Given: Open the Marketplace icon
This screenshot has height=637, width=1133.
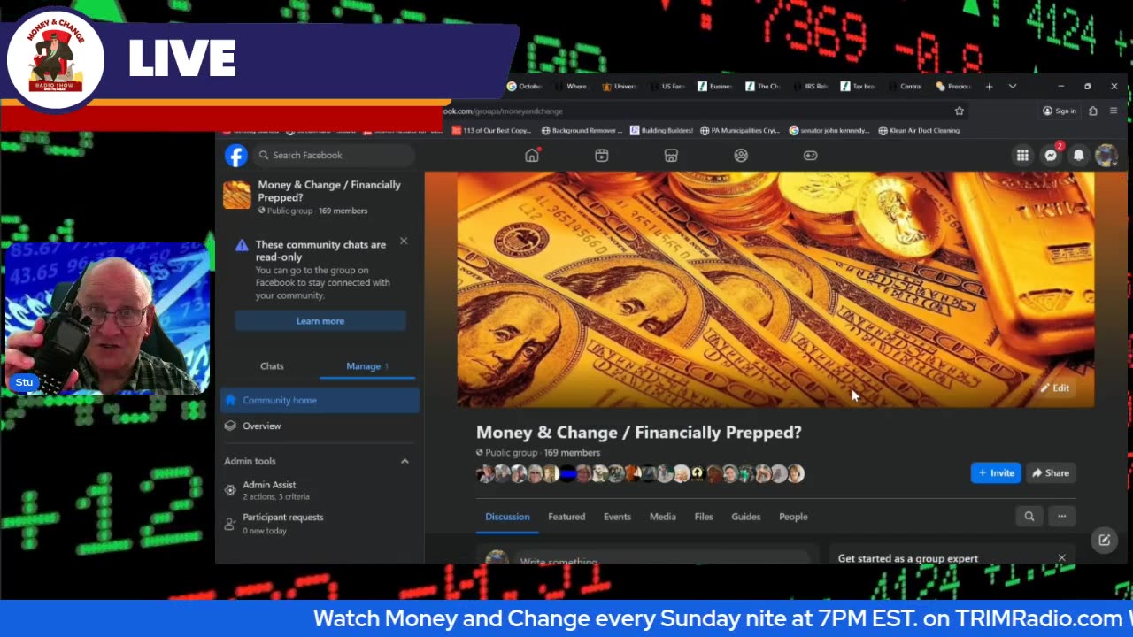Looking at the screenshot, I should [x=671, y=155].
